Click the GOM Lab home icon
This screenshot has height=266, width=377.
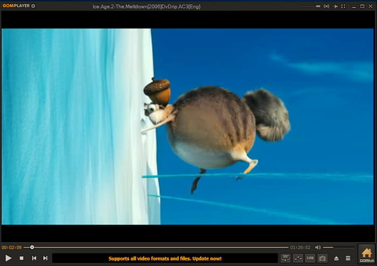367,255
